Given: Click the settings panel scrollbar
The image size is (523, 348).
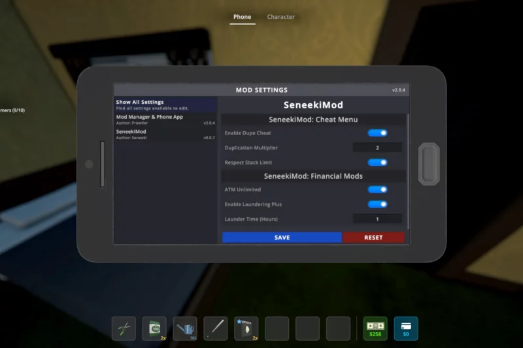Looking at the screenshot, I should 408,172.
